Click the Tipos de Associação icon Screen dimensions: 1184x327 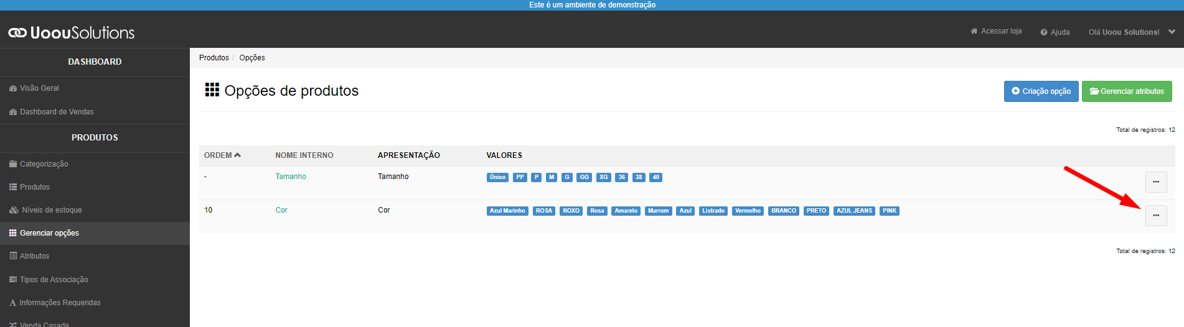[13, 280]
